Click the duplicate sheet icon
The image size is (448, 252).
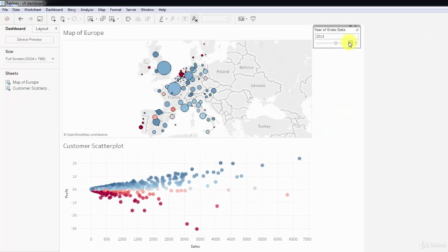coord(103,19)
